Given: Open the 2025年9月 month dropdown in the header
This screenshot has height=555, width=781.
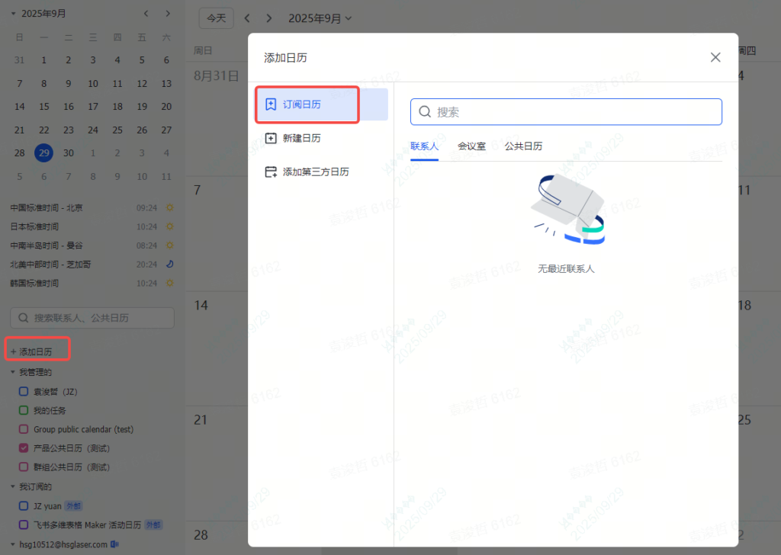Looking at the screenshot, I should click(x=320, y=18).
